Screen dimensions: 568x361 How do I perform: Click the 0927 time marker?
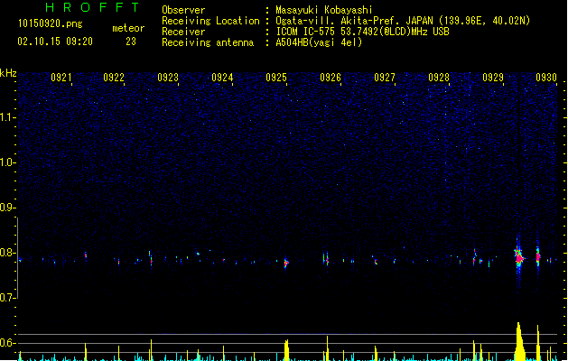pos(385,78)
